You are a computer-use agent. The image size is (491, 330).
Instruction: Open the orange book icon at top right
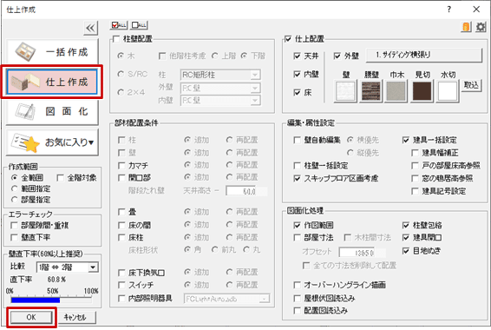click(466, 27)
